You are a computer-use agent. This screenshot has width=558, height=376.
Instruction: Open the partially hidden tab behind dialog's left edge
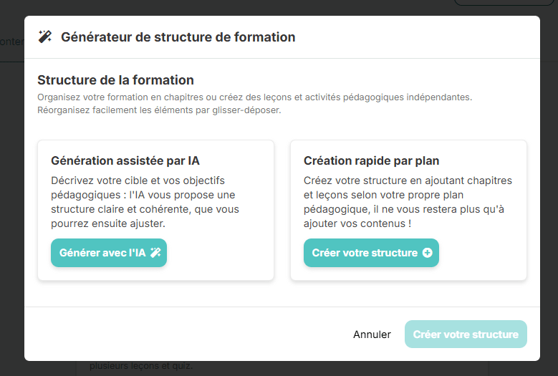pyautogui.click(x=11, y=42)
